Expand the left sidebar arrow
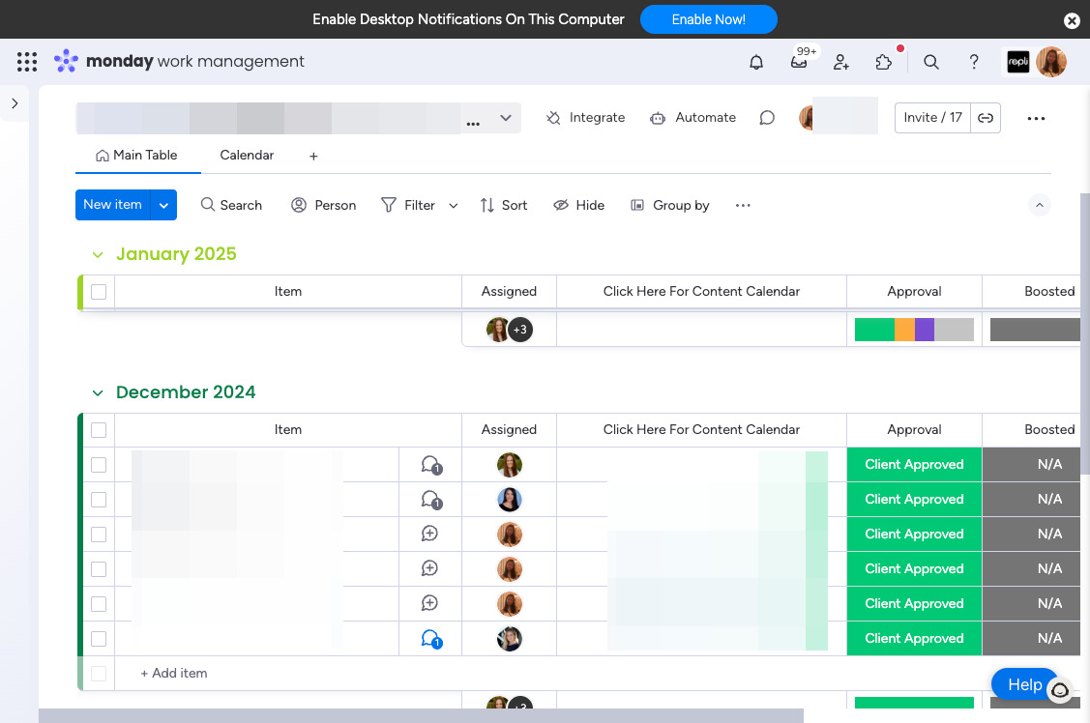This screenshot has width=1090, height=723. click(x=15, y=103)
